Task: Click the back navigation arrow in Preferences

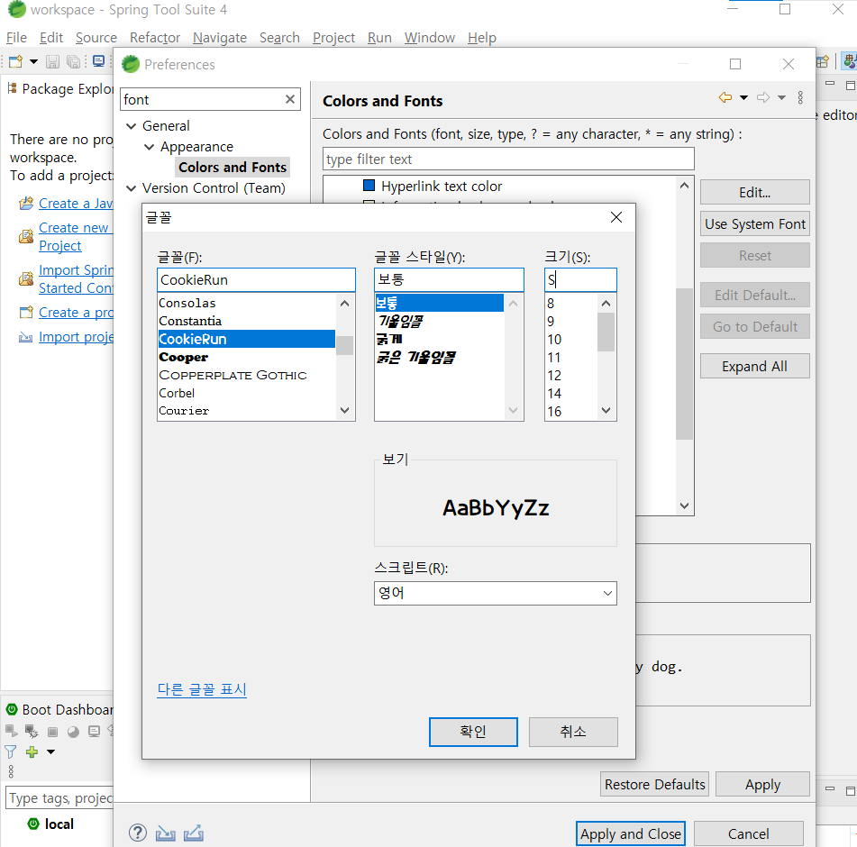Action: click(x=725, y=98)
